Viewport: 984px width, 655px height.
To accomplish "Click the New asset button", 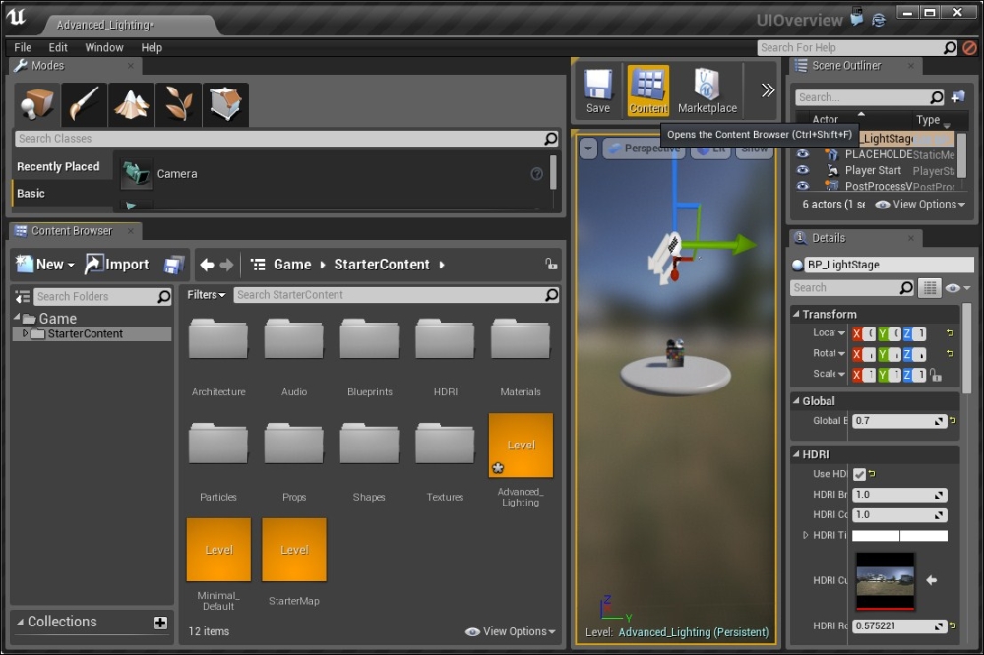I will [x=43, y=265].
